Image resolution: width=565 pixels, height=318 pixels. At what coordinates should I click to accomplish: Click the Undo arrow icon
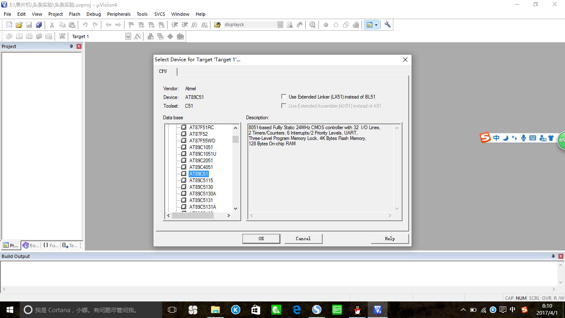[85, 25]
